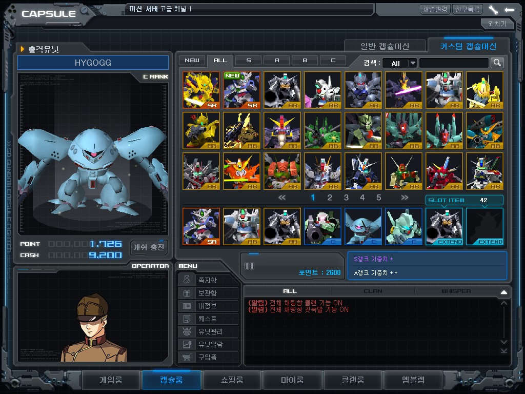The image size is (525, 394).
Task: Click the 친구목록 button
Action: (468, 9)
